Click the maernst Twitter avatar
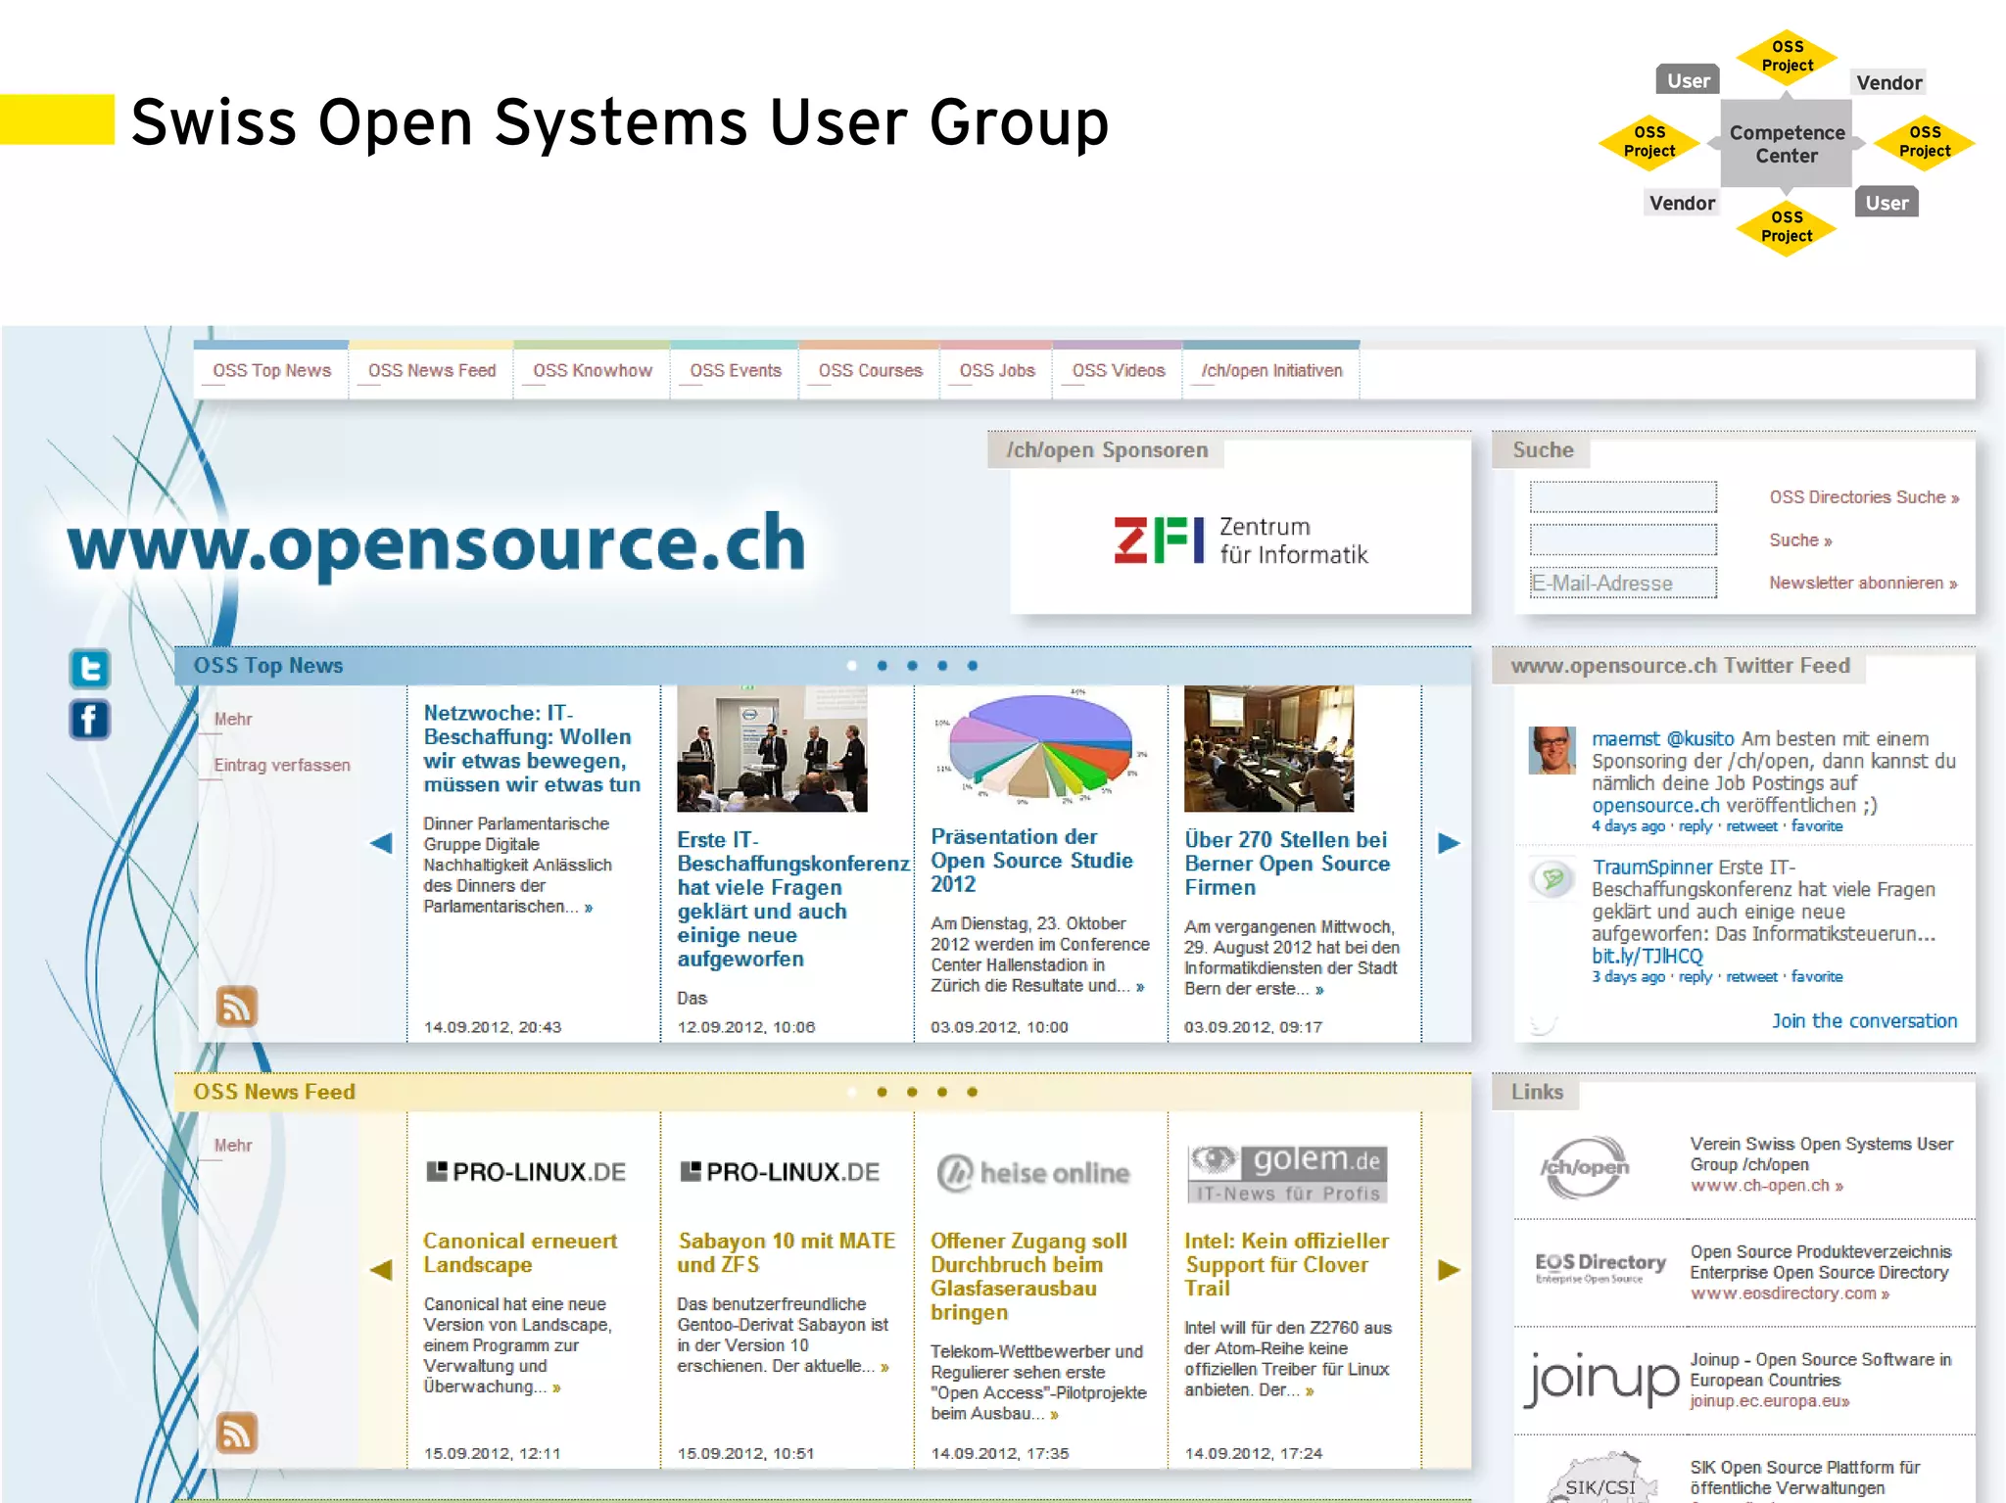Image resolution: width=2006 pixels, height=1503 pixels. pyautogui.click(x=1552, y=750)
